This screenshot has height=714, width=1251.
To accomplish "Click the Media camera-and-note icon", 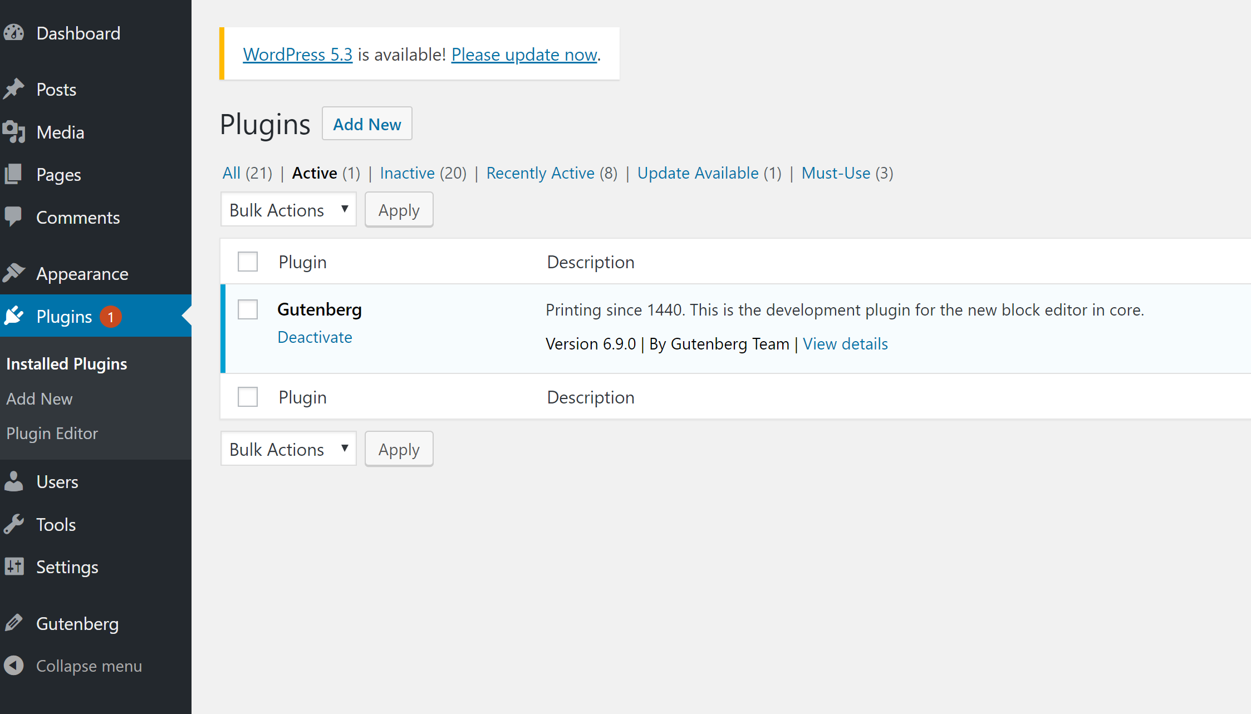I will tap(14, 132).
